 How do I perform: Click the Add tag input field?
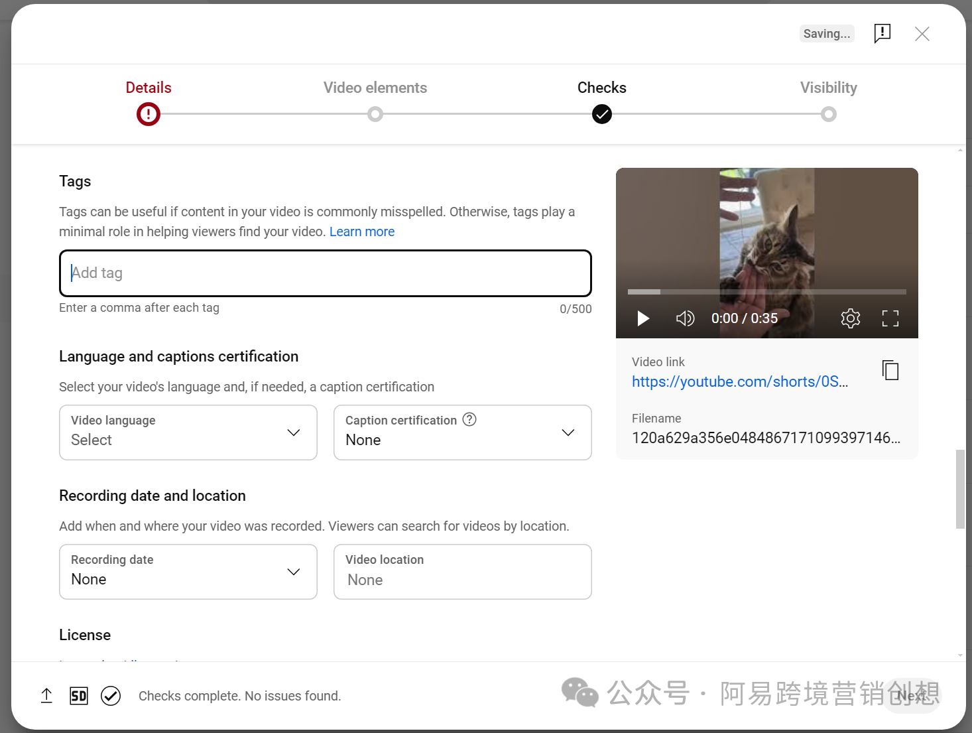pos(325,273)
